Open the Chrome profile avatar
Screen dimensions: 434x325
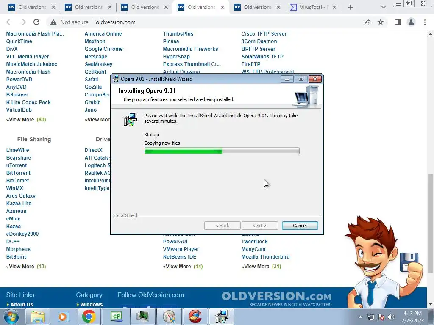tap(411, 22)
